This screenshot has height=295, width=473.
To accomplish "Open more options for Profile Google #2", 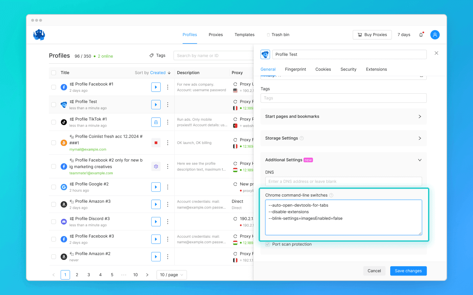I will [x=168, y=187].
